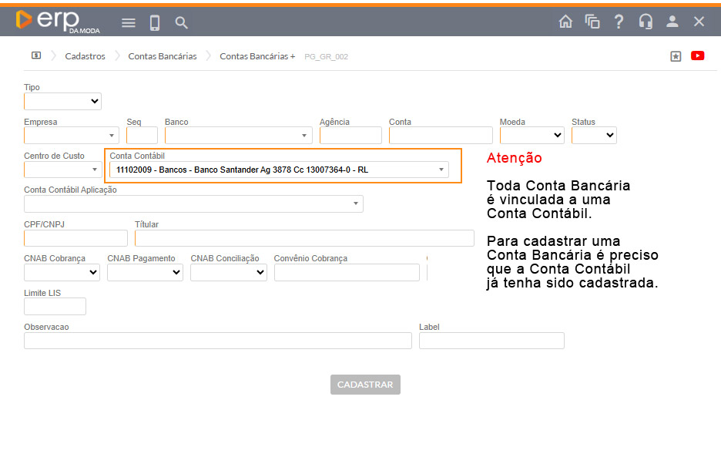The image size is (721, 474).
Task: Click the Observacao text field
Action: [x=217, y=341]
